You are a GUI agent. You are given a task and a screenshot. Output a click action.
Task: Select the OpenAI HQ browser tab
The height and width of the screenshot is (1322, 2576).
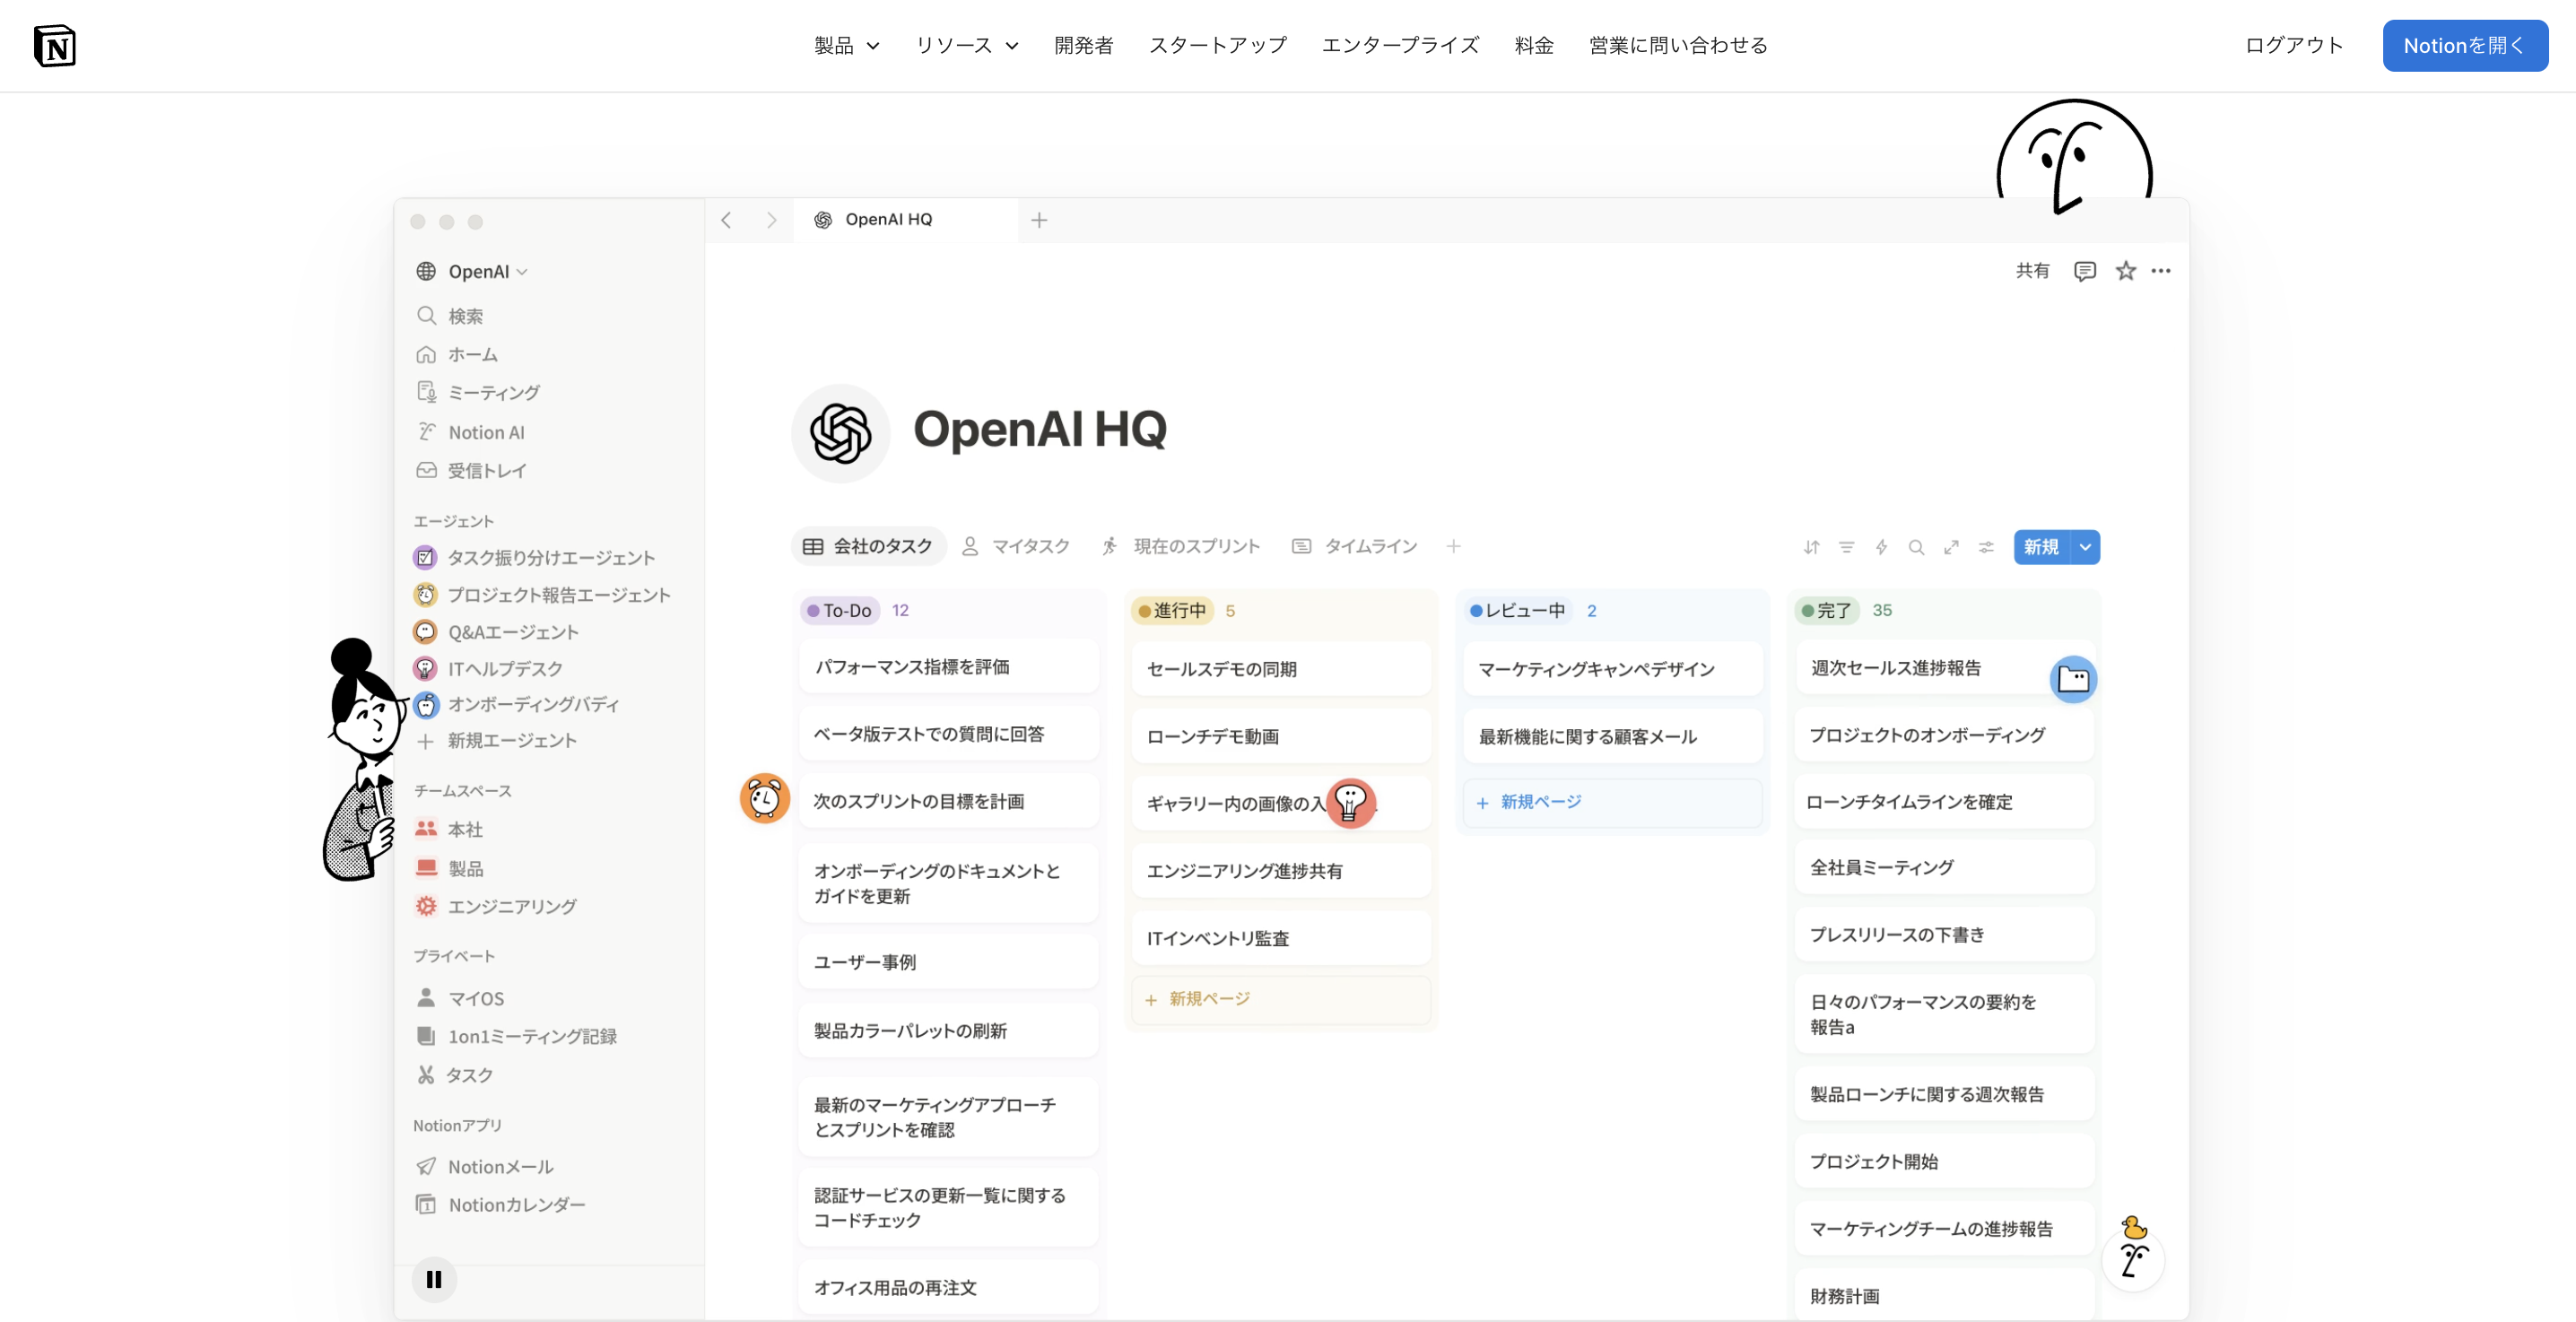[905, 220]
